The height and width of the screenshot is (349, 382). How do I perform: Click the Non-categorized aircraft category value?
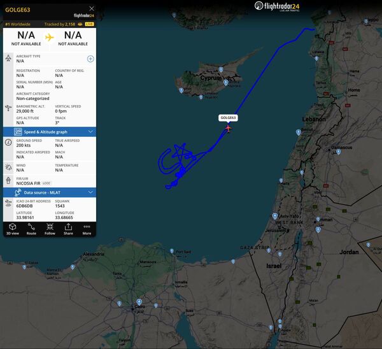click(x=32, y=99)
